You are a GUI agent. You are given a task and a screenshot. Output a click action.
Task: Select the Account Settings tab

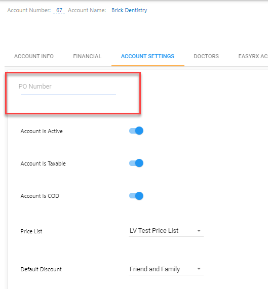(x=147, y=56)
